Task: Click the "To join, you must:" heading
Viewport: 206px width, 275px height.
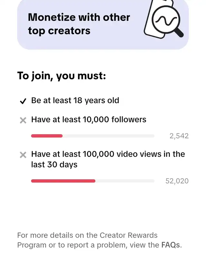Action: point(61,76)
